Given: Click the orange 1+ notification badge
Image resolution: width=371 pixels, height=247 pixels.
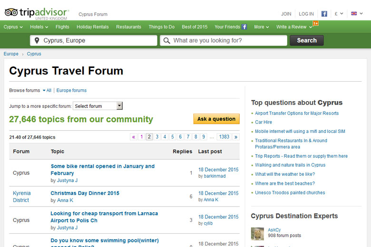Looking at the screenshot, I should (315, 23).
